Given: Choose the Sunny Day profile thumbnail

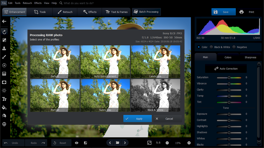Looking at the screenshot, I should tap(105, 95).
